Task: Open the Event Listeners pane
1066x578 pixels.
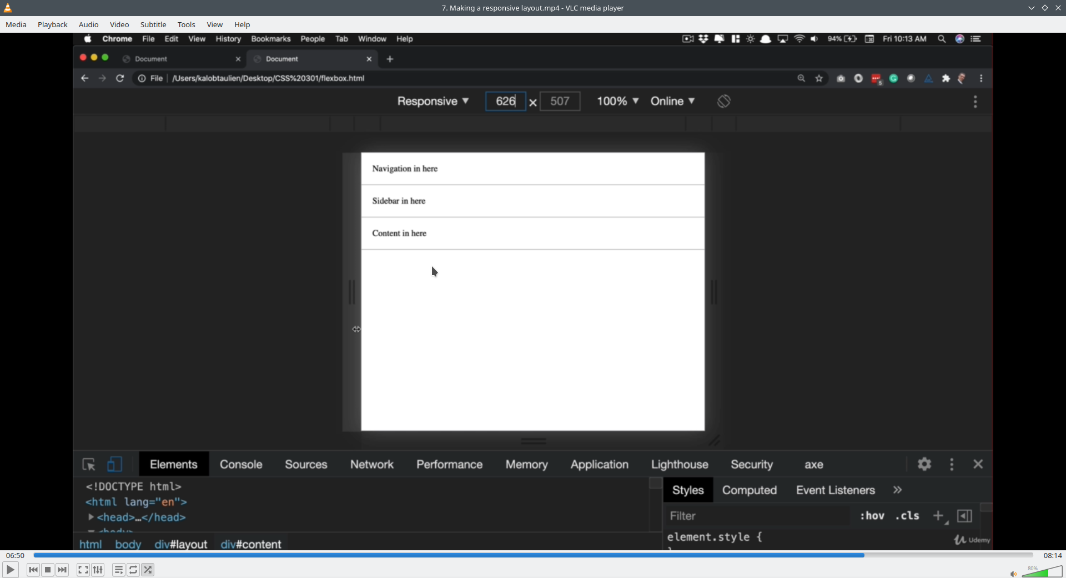Action: pyautogui.click(x=836, y=490)
